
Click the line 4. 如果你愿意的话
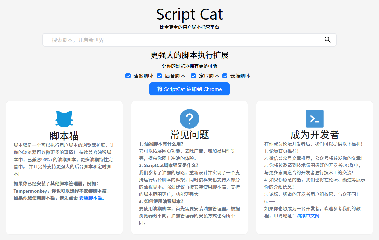(315, 183)
